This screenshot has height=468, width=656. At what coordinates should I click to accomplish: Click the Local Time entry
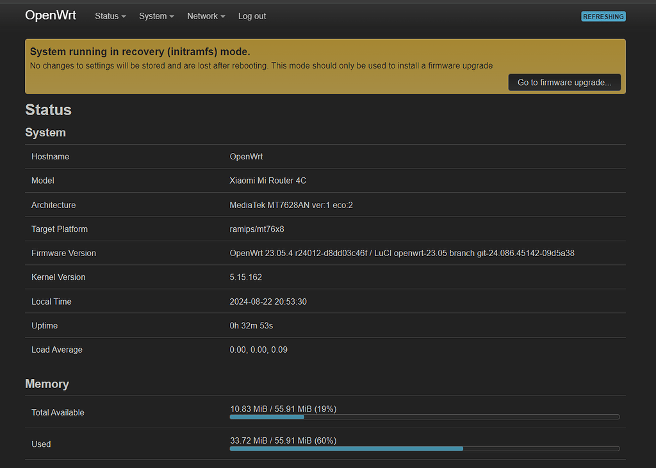[x=268, y=302]
